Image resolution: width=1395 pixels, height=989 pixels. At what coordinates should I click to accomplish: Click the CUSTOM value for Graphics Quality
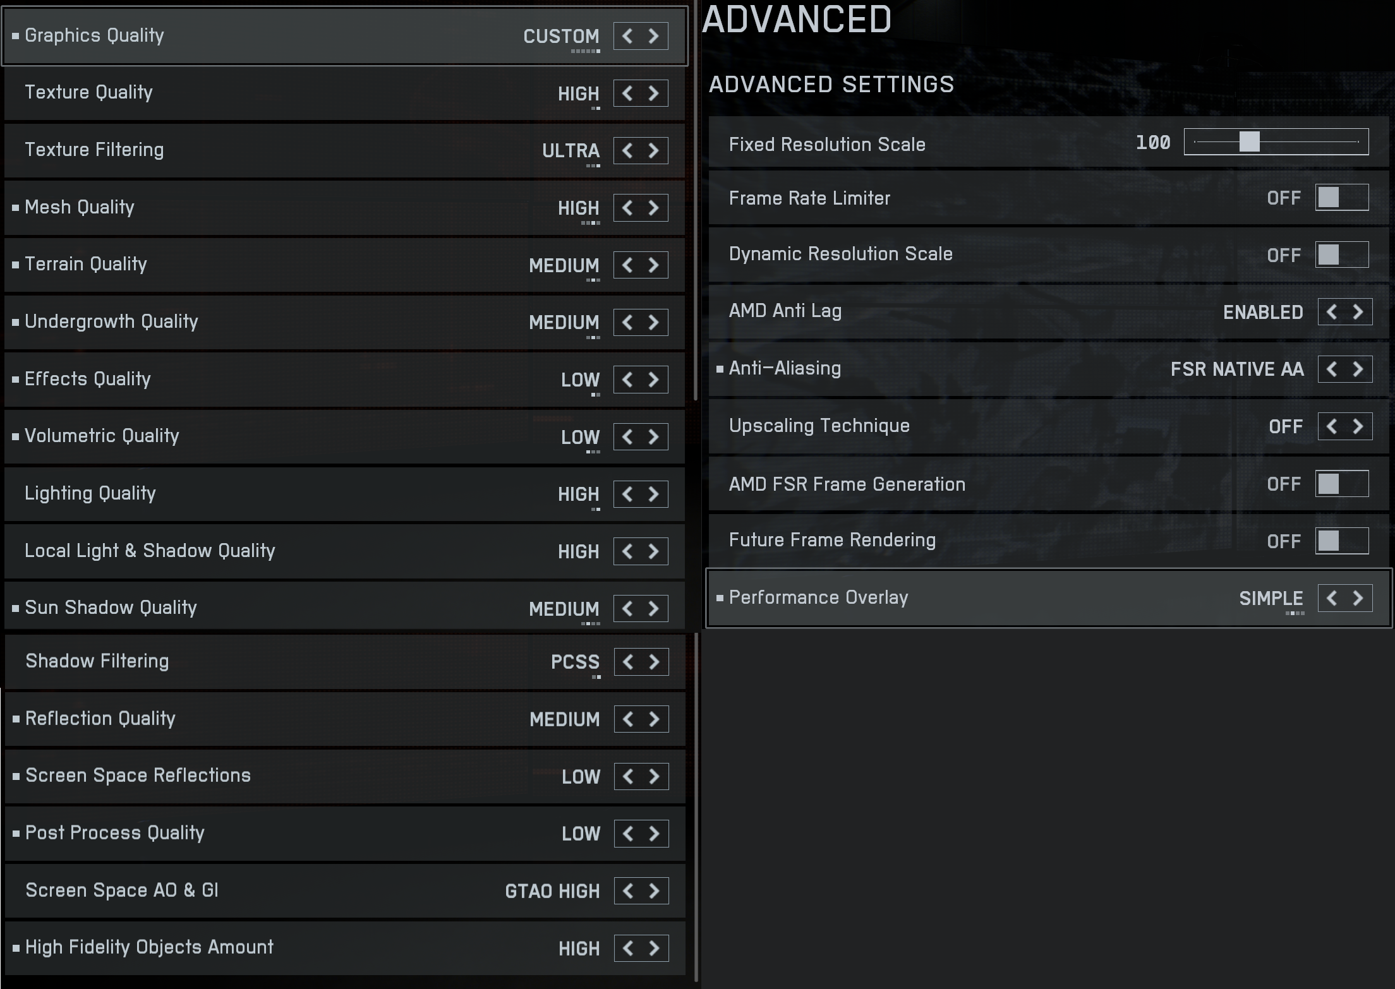coord(561,37)
